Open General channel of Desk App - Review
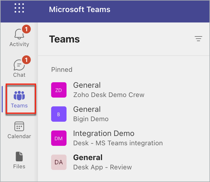 (x=88, y=158)
